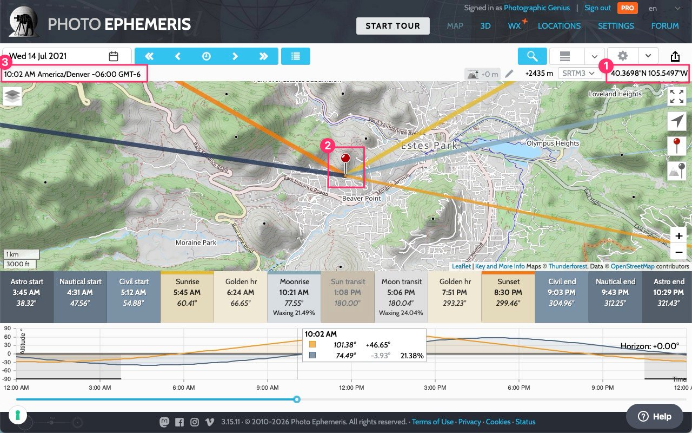The height and width of the screenshot is (433, 692).
Task: Select the Sun transit 1:08 PM event cell
Action: 348,298
